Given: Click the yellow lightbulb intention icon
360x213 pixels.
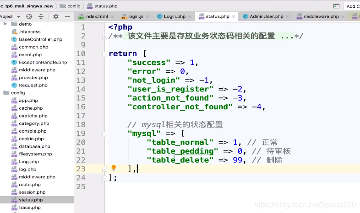Looking at the screenshot, I should coord(114,168).
